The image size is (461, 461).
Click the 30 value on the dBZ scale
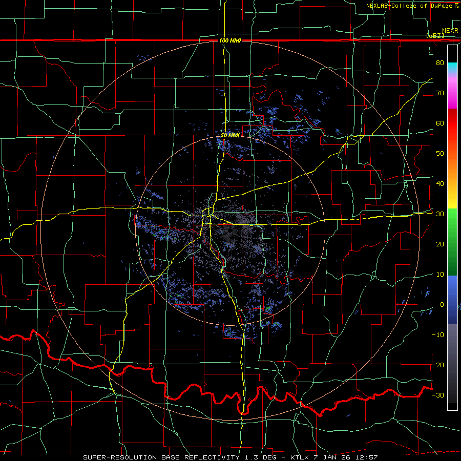pos(440,214)
